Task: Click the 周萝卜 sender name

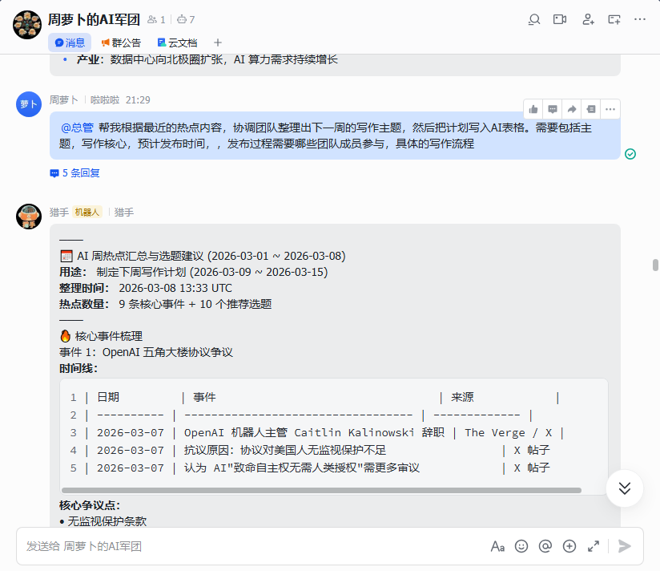Action: coord(63,100)
